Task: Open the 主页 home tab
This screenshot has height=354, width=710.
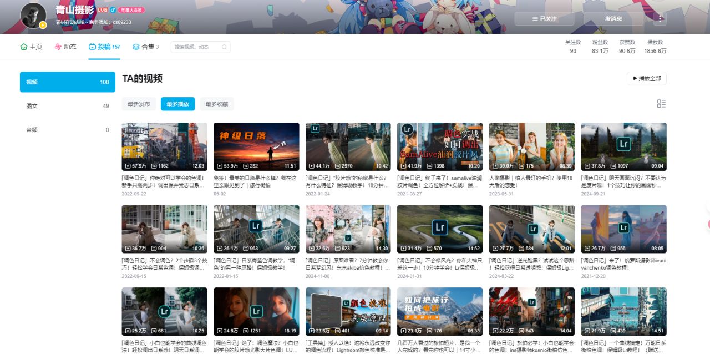Action: click(x=31, y=47)
